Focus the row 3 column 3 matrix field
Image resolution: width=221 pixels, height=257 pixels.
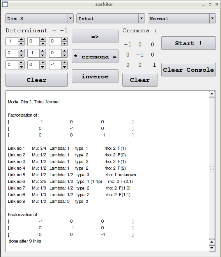pyautogui.click(x=55, y=65)
